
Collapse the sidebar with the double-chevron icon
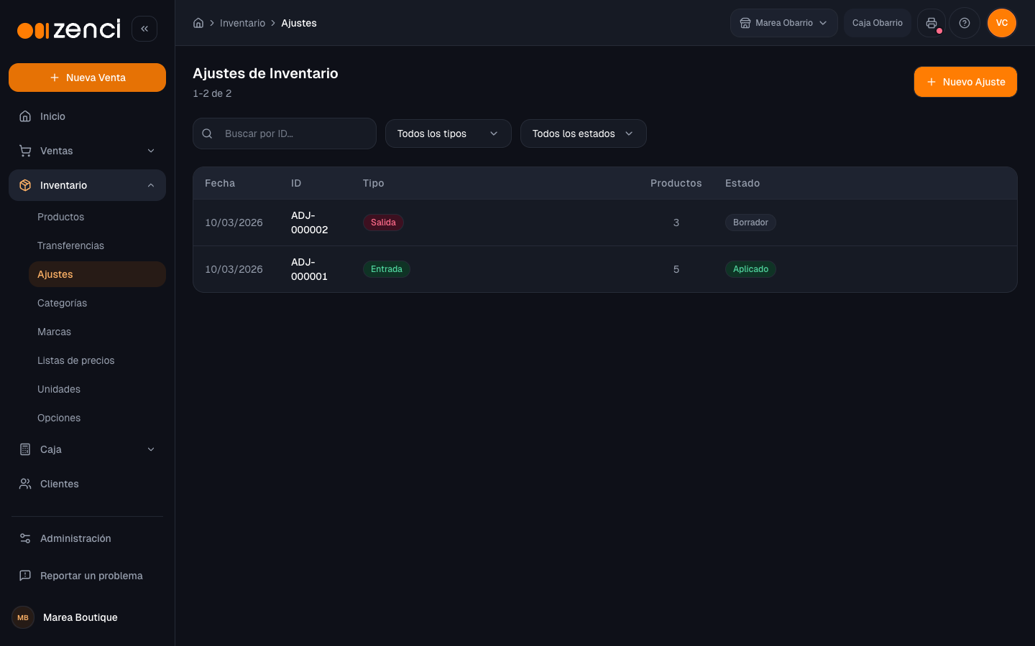pyautogui.click(x=144, y=29)
